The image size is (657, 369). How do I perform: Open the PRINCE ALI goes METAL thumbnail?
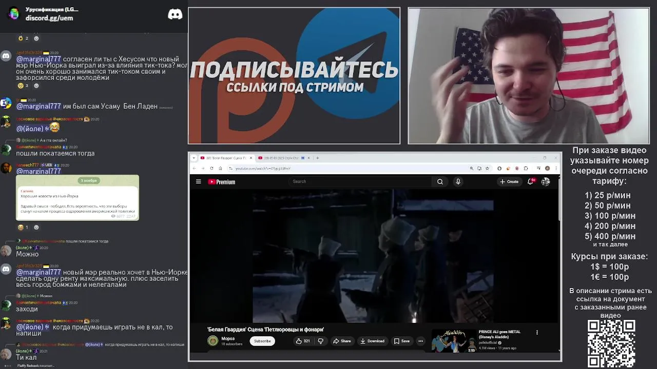click(x=454, y=341)
